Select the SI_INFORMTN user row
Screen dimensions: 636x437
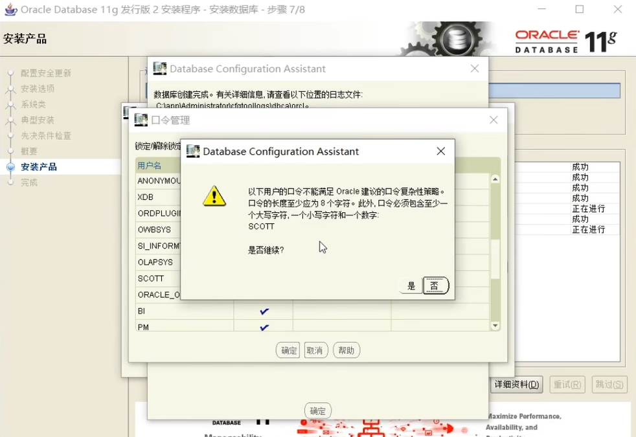159,245
